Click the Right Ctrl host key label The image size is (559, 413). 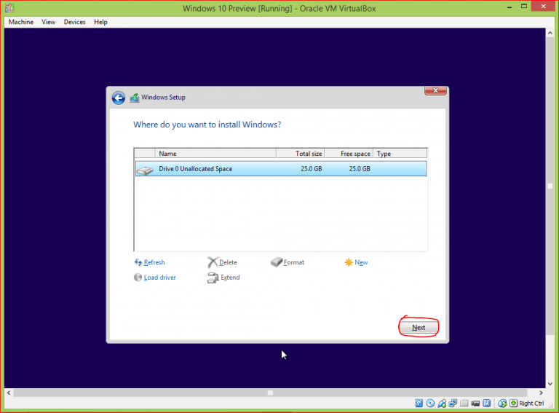[x=531, y=404]
